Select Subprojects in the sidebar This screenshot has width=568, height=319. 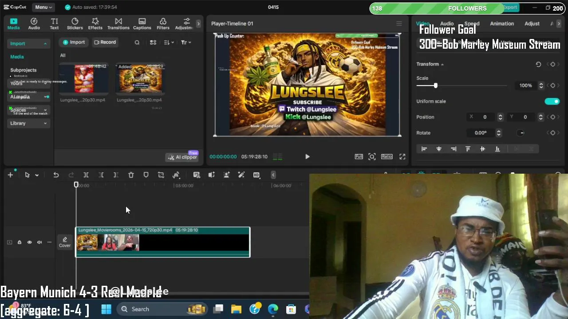tap(24, 70)
